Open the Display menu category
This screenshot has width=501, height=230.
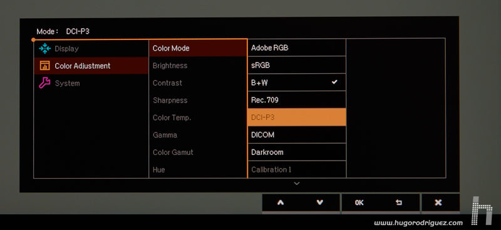[x=91, y=49]
